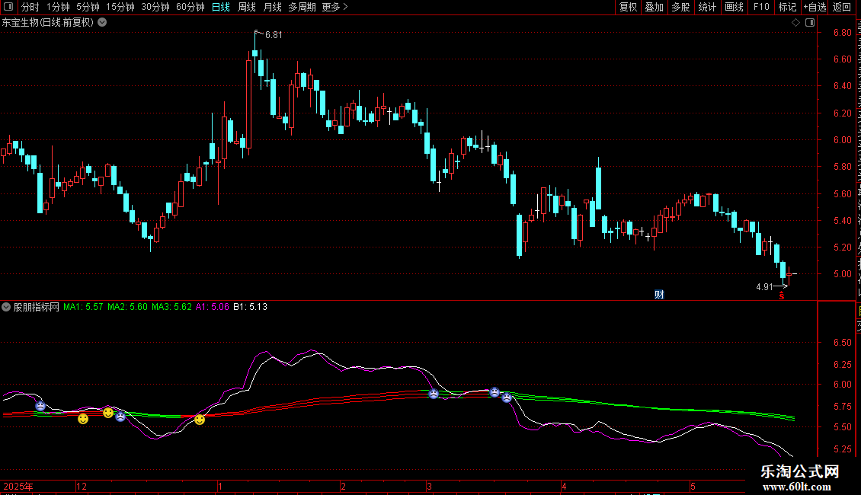
Task: Click the smiley signal just before month 1
Action: 200,420
